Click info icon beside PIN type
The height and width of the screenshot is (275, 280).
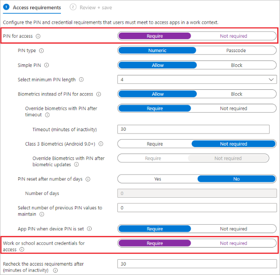42,51
